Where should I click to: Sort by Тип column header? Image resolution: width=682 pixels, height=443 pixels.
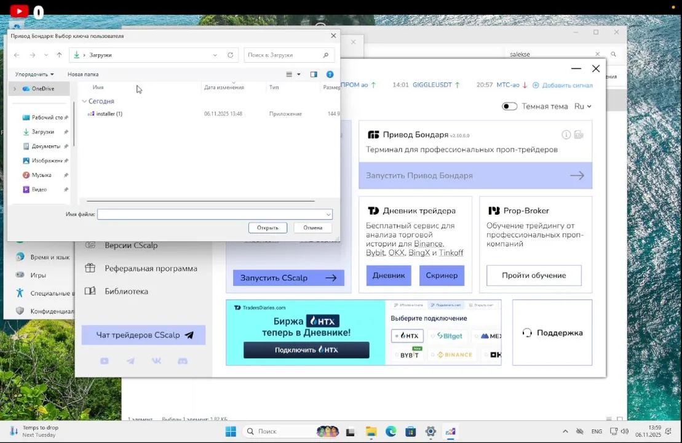(274, 87)
